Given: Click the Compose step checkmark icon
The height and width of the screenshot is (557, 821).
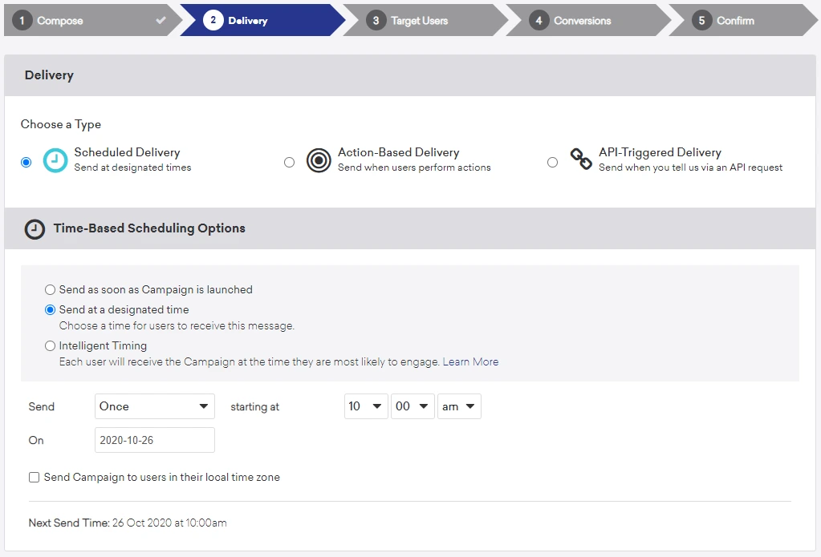Looking at the screenshot, I should pyautogui.click(x=161, y=20).
